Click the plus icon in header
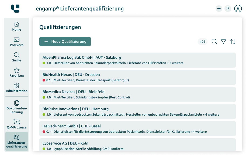246x155 pixels. point(219,8)
